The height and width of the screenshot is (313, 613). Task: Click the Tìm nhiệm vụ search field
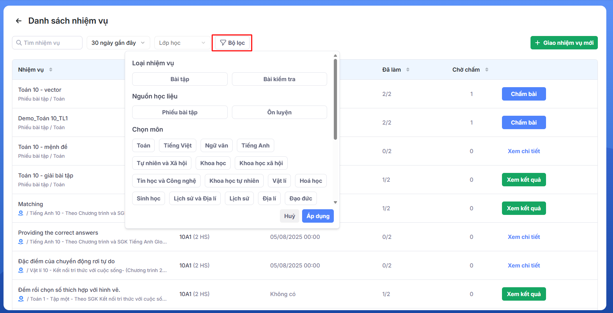47,43
